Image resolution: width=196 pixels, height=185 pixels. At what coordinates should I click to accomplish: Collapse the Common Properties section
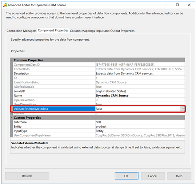pos(12,60)
